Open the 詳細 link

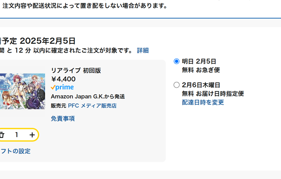[143, 50]
